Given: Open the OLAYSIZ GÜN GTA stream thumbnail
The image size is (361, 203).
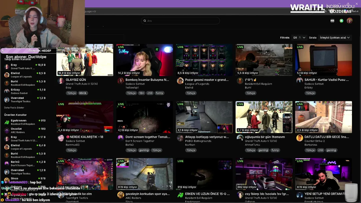Looking at the screenshot, I should pos(85,60).
